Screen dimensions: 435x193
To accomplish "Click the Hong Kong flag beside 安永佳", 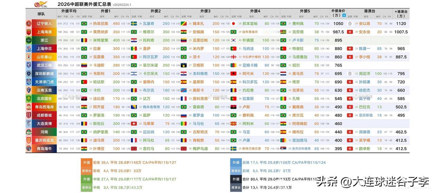I will pyautogui.click(x=350, y=32).
